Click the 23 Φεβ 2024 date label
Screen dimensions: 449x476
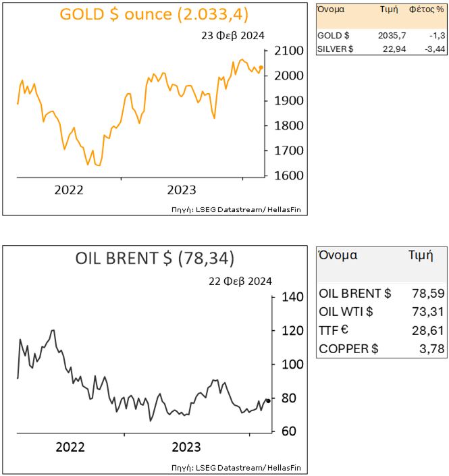click(233, 36)
